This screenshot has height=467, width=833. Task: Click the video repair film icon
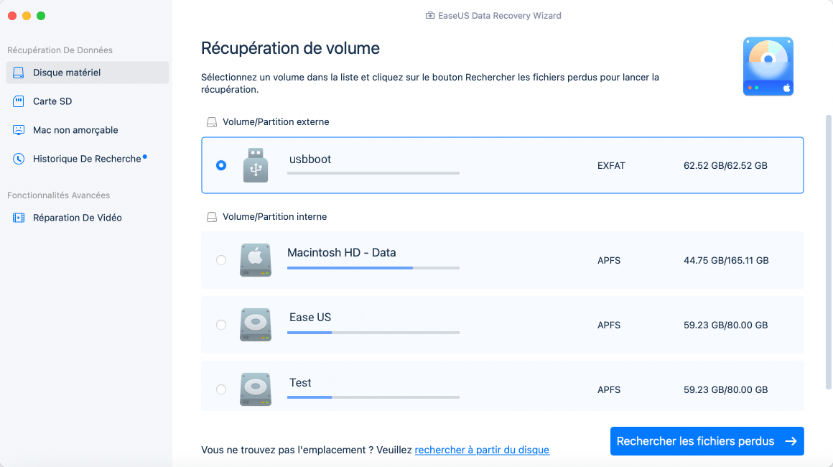[19, 217]
